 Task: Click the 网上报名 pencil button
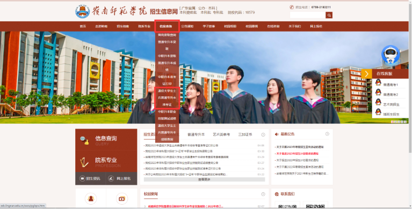(121, 178)
